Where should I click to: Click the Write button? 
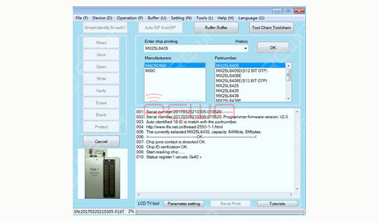[101, 79]
